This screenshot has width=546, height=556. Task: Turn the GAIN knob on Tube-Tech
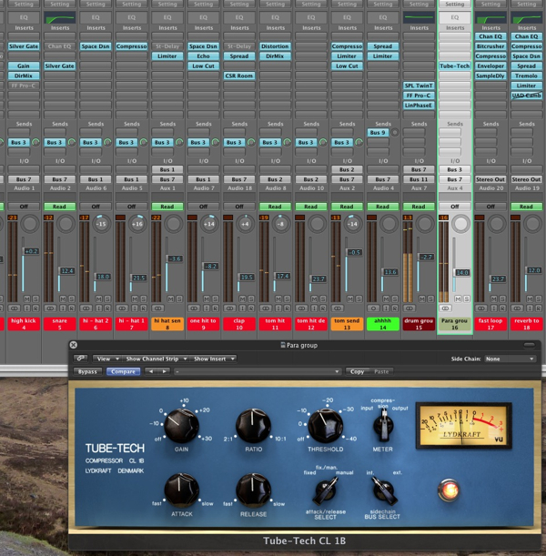181,426
